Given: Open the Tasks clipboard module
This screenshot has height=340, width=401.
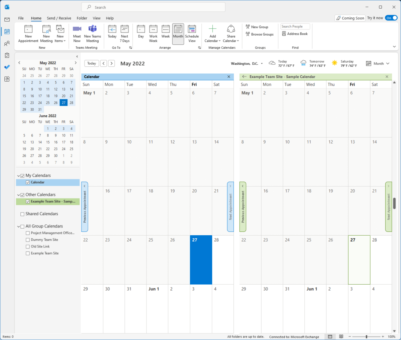Looking at the screenshot, I should [x=7, y=55].
